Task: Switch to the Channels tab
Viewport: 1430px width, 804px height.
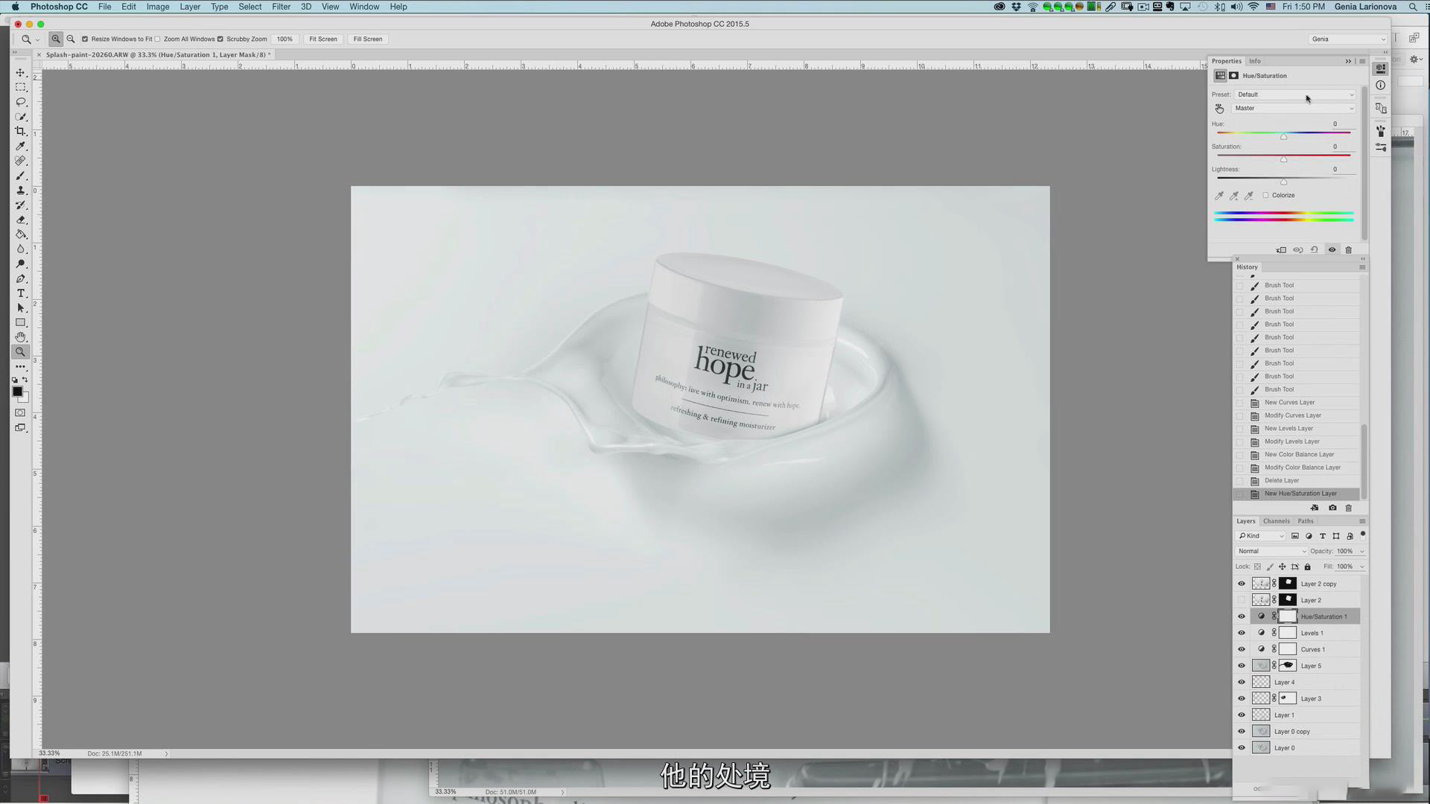Action: coord(1276,521)
